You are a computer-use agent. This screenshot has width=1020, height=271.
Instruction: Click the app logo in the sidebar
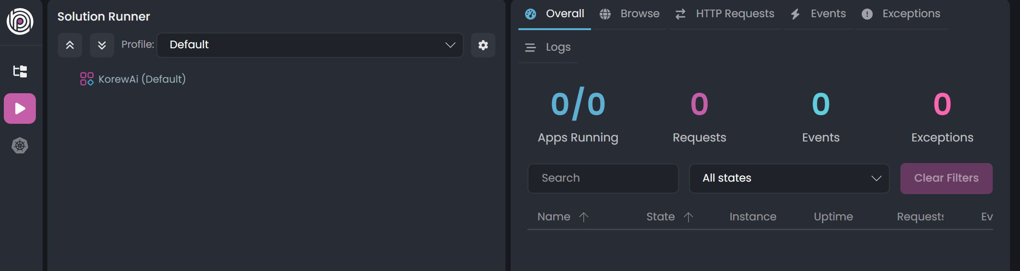(x=20, y=22)
